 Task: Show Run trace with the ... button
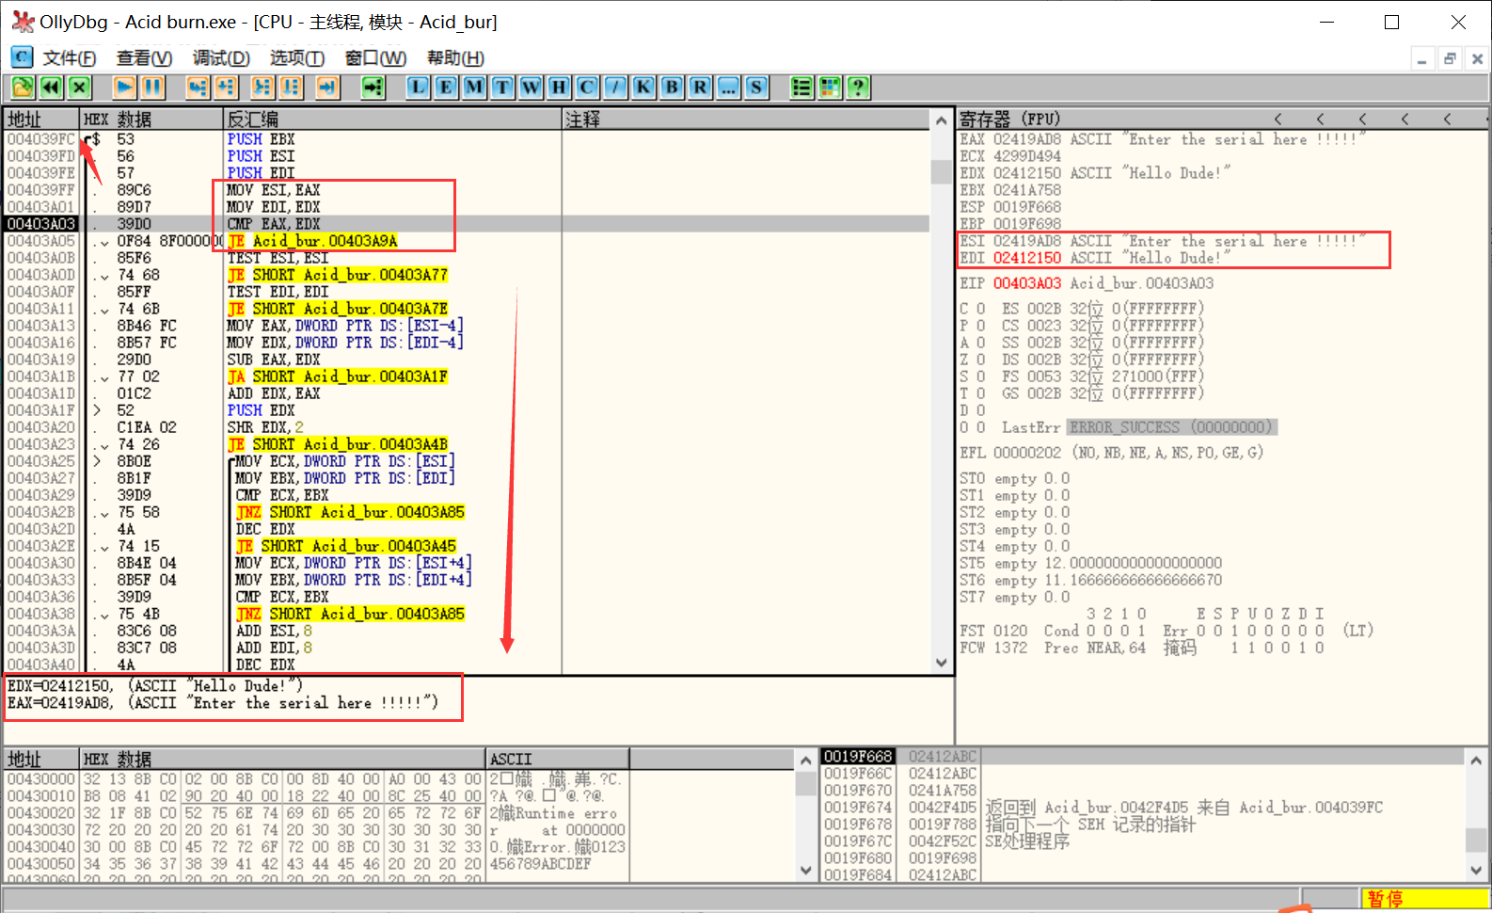pyautogui.click(x=728, y=88)
